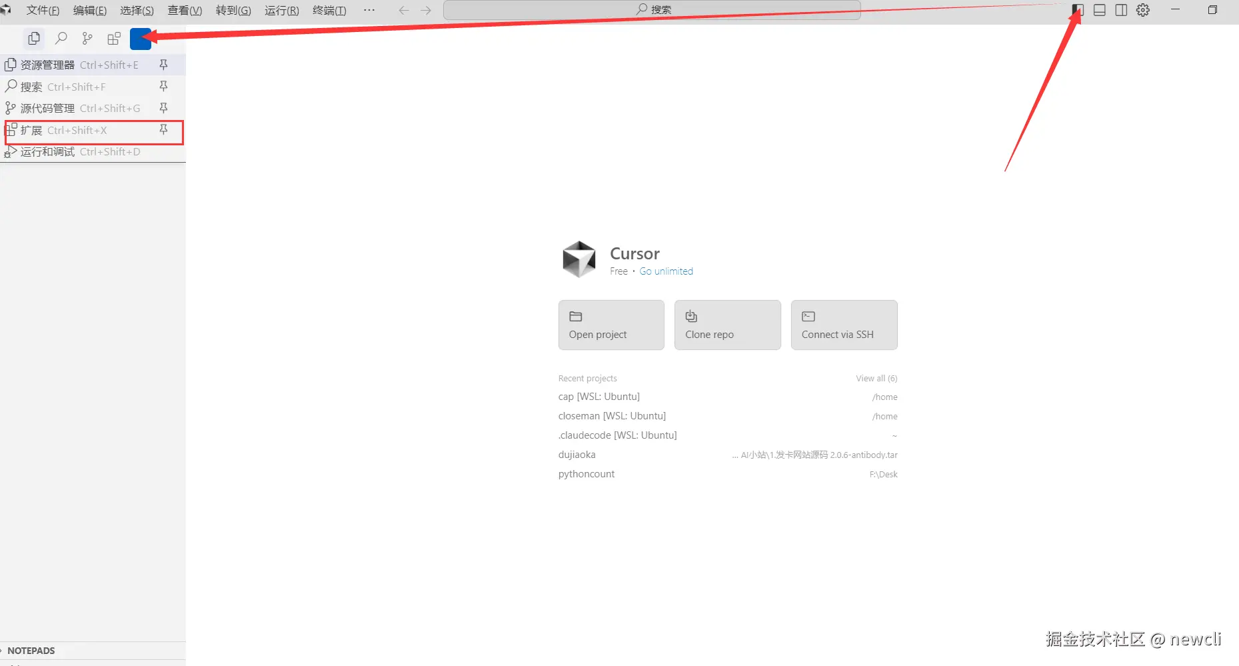The width and height of the screenshot is (1239, 666).
Task: Toggle the bottom panel layout icon
Action: pyautogui.click(x=1100, y=10)
